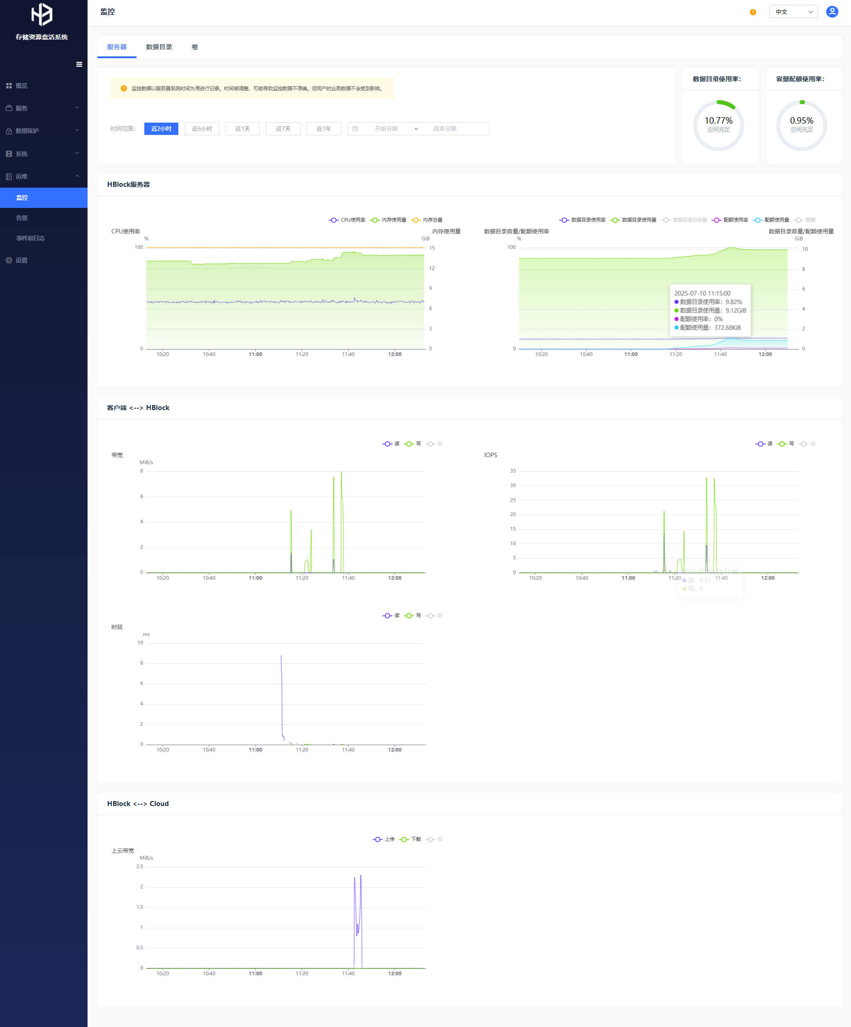The image size is (851, 1027).
Task: Select the 近1年 time range
Action: pyautogui.click(x=324, y=129)
